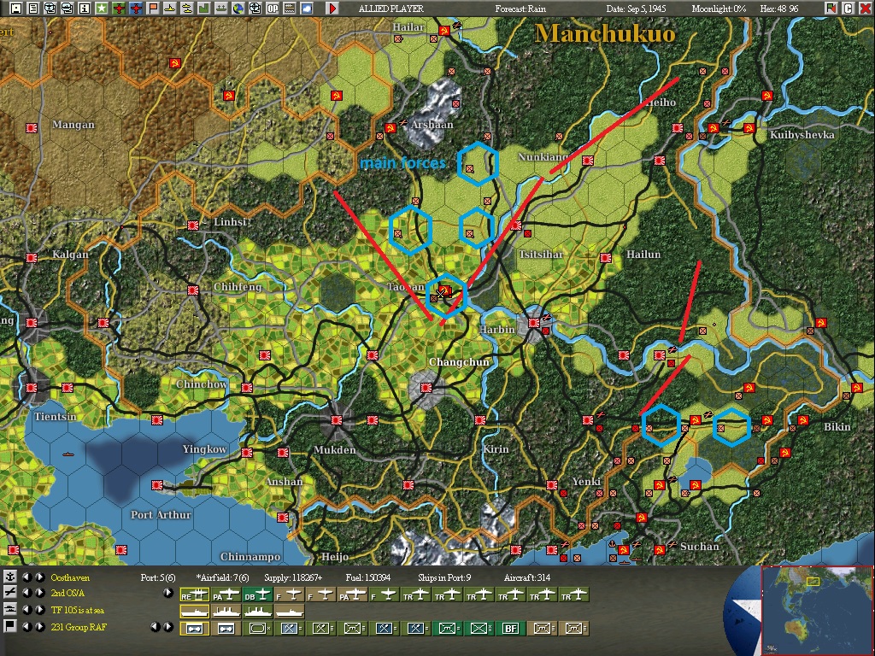Click the airplane air group row icon

10,593
